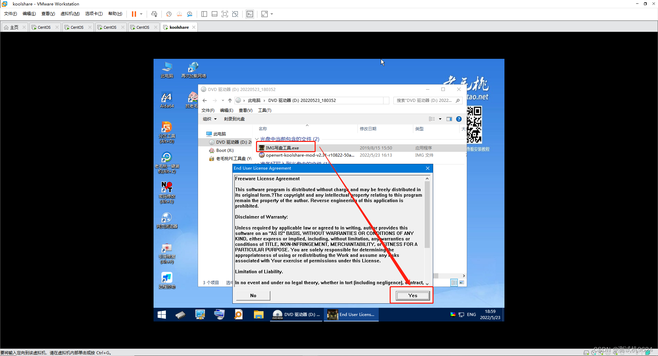Open Explorer help via question icon
Screen dimensions: 658x356
[459, 119]
